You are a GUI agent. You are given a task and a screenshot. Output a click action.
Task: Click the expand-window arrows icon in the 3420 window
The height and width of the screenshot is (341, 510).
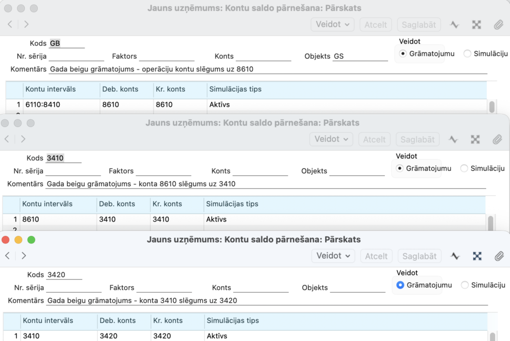point(477,256)
